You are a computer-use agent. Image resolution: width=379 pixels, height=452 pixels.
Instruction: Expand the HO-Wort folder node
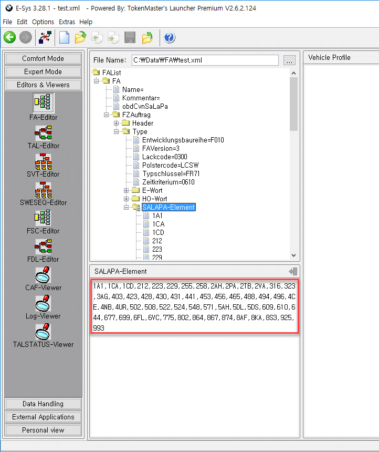126,199
